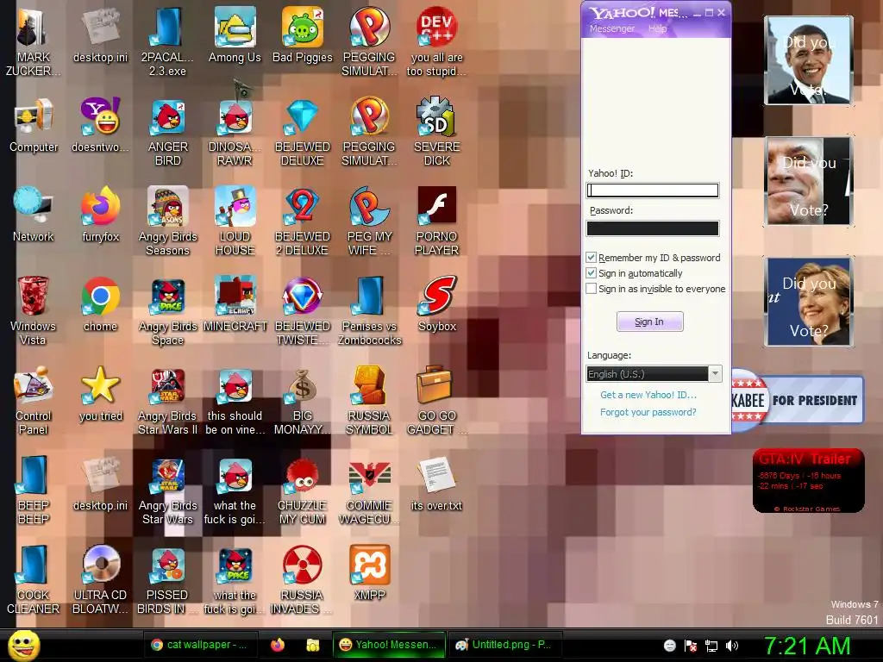This screenshot has height=662, width=883.
Task: Open the Network desktop icon
Action: pyautogui.click(x=34, y=214)
